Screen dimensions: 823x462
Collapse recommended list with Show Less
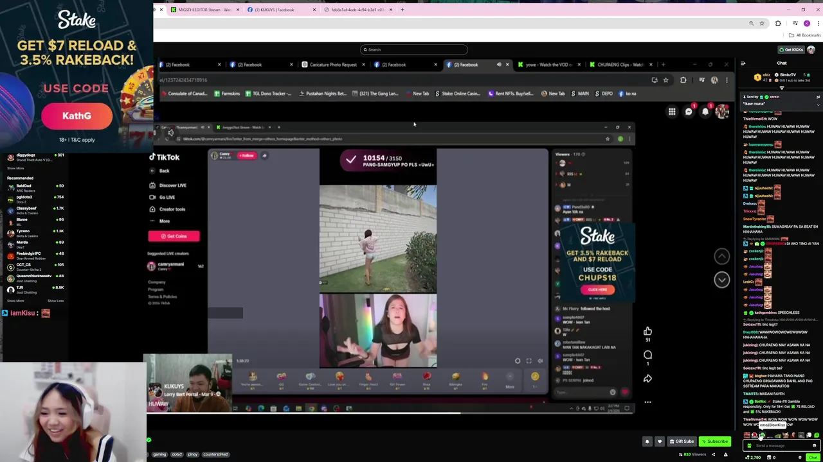[55, 301]
